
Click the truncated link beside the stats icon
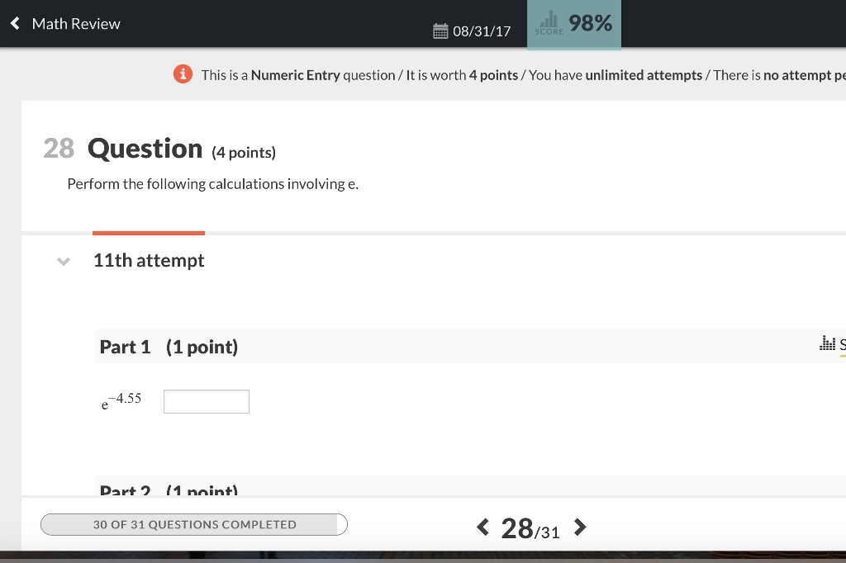841,344
